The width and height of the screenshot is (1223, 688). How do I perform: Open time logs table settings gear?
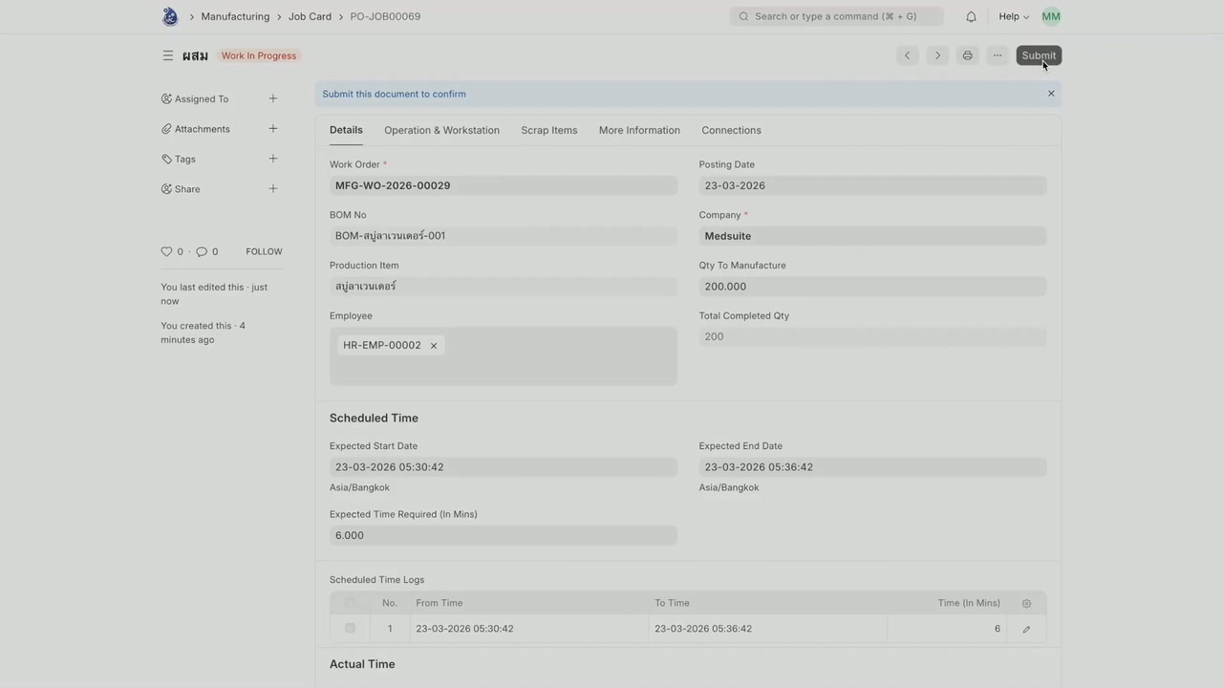pos(1027,603)
